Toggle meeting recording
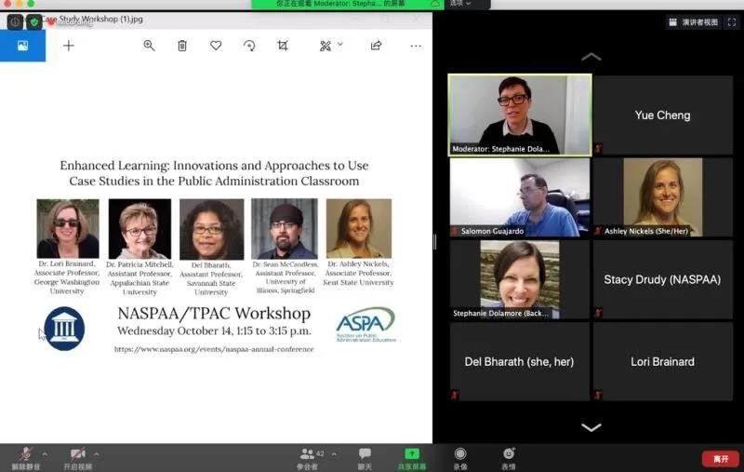 (459, 457)
